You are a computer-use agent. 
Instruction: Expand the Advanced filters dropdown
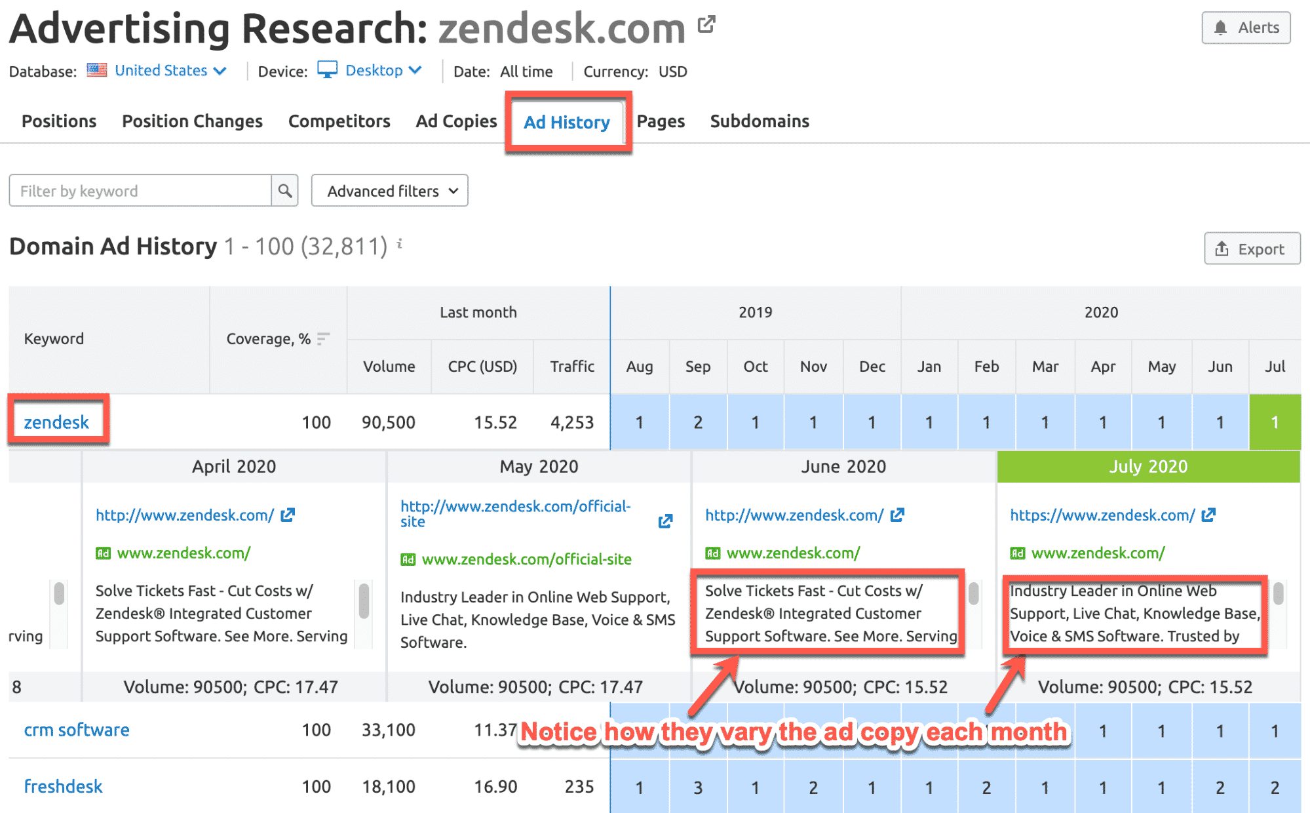pos(389,190)
